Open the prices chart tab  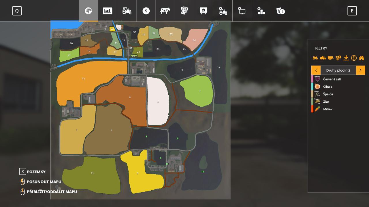point(108,11)
